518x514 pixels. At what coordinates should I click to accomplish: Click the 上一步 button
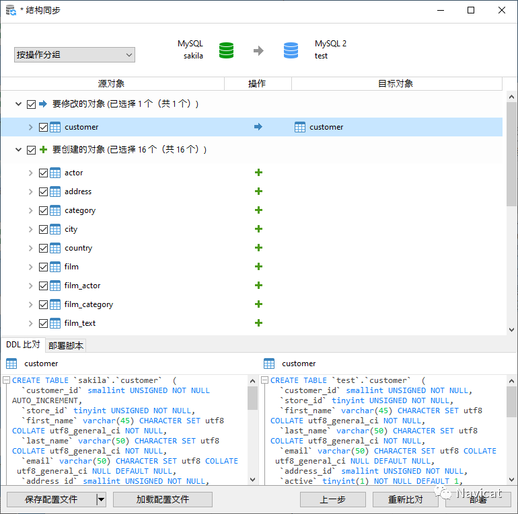pos(333,499)
